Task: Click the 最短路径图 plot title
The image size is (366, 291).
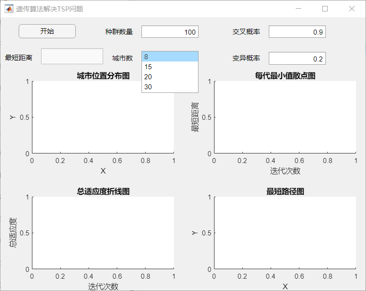Action: pyautogui.click(x=285, y=192)
